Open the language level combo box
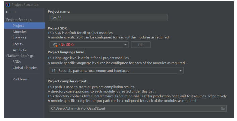Image resolution: width=237 pixels, height=121 pixels. (x=117, y=71)
